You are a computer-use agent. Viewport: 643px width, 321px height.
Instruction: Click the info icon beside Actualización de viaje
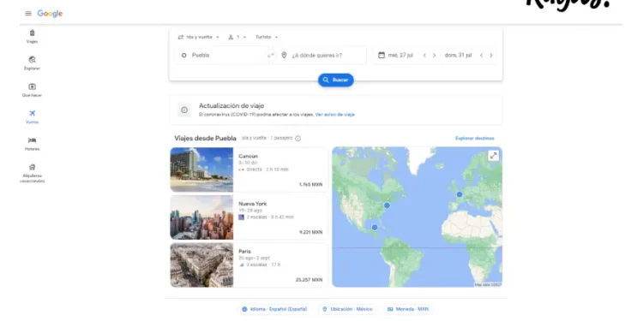pyautogui.click(x=184, y=110)
